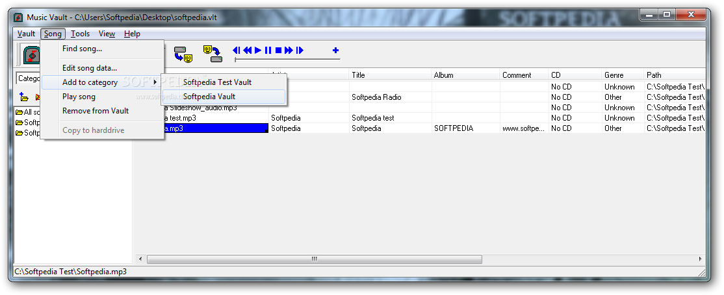
Task: Maximize the Music Vault window
Action: (666, 15)
